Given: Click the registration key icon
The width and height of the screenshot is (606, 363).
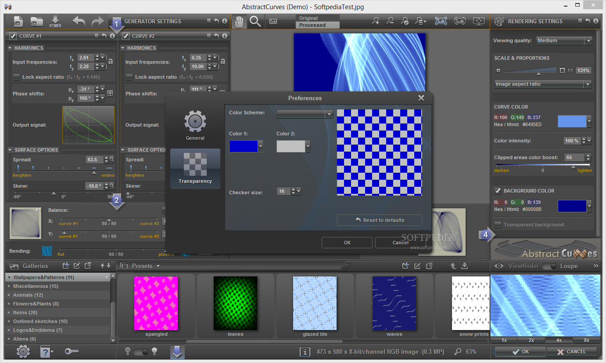Looking at the screenshot, I should coord(72,352).
